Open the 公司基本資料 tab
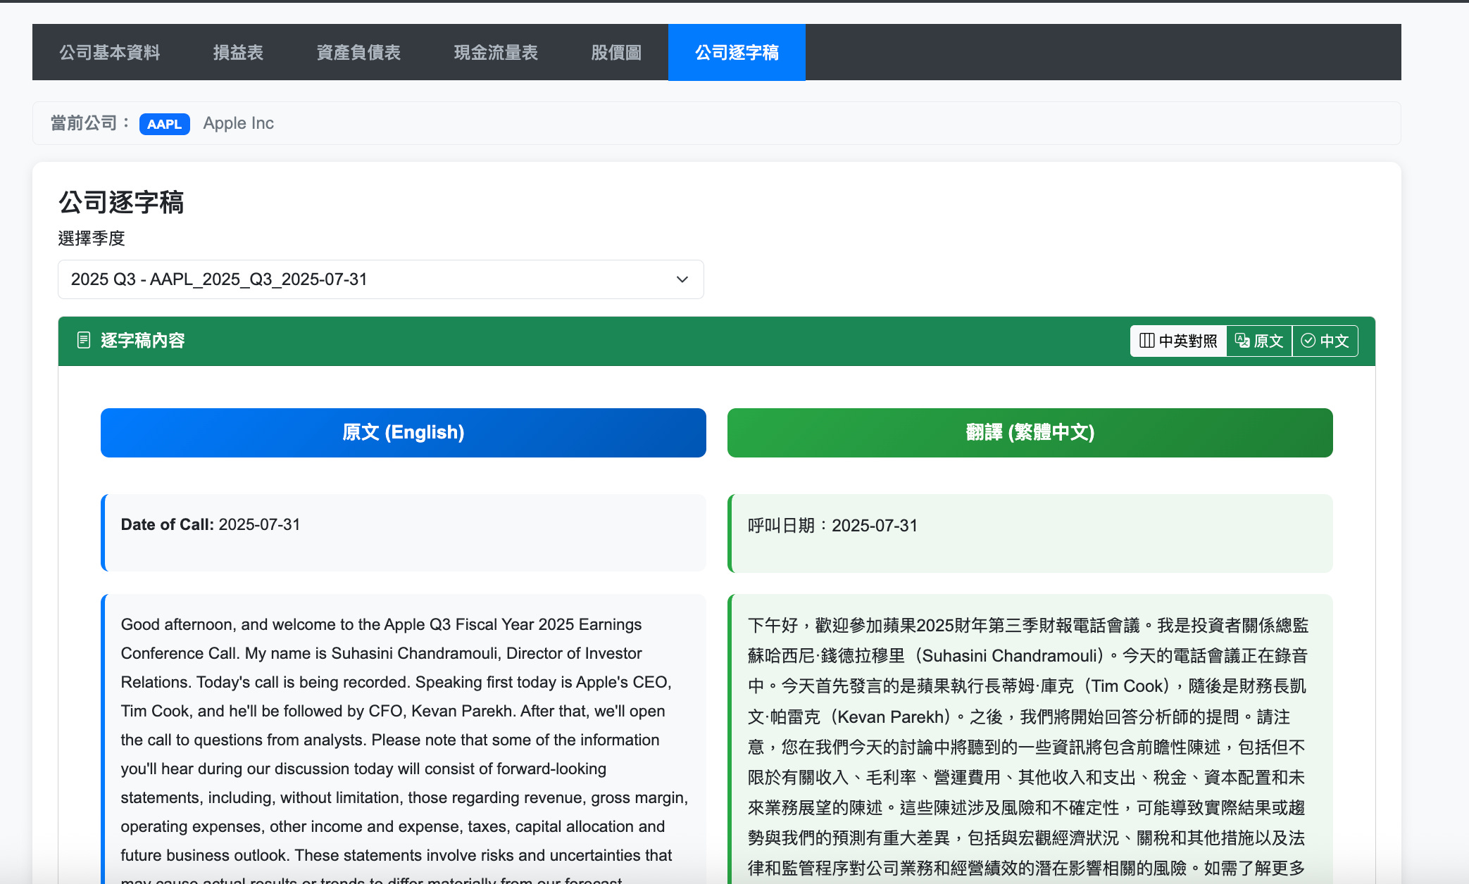The height and width of the screenshot is (884, 1469). (x=109, y=53)
